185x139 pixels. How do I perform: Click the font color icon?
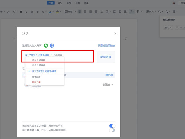coord(50,12)
